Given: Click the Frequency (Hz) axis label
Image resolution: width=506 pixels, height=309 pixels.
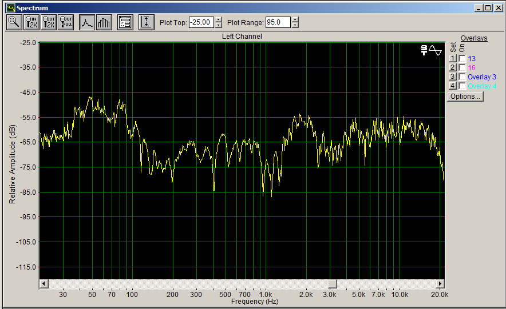Looking at the screenshot, I should (x=255, y=302).
